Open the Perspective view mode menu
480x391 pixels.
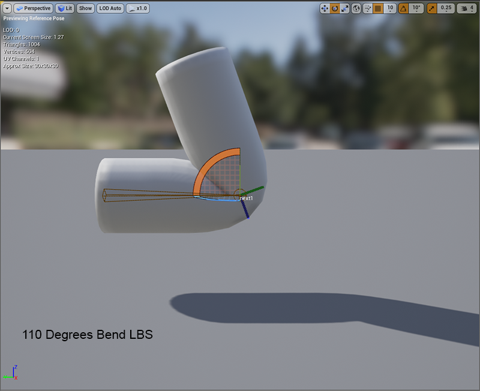pos(34,8)
